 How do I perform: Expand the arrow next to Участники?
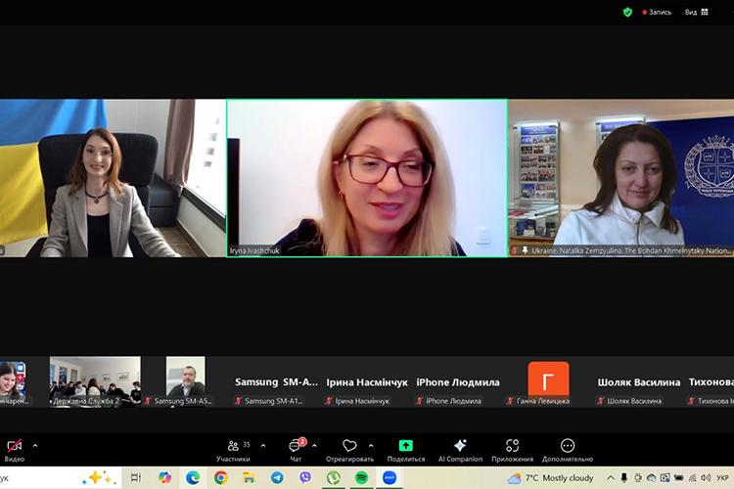[263, 446]
